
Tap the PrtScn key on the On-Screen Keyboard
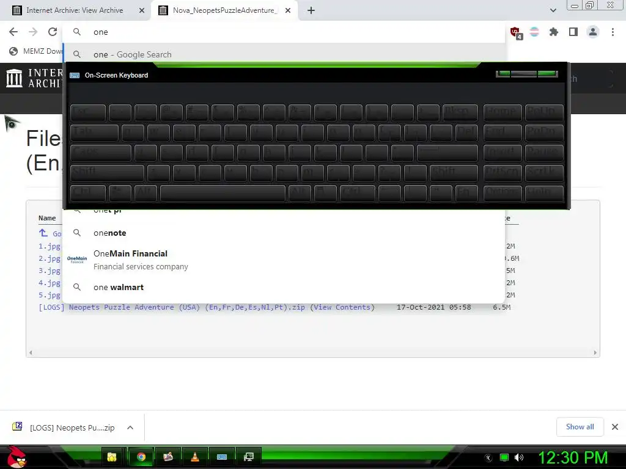click(x=503, y=173)
